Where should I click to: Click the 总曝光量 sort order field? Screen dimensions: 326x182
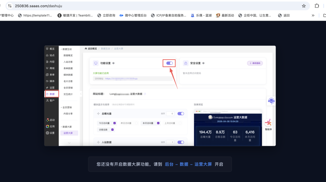(x=170, y=114)
